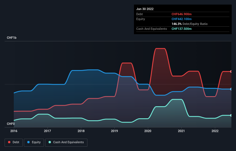Click the blue Equity legend dot
Image resolution: width=236 pixels, height=151 pixels.
(x=28, y=142)
